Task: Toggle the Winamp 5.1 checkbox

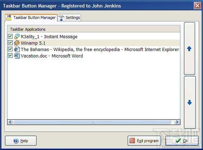Action: [x=10, y=43]
